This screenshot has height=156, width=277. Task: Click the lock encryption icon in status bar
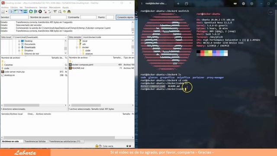97,146
